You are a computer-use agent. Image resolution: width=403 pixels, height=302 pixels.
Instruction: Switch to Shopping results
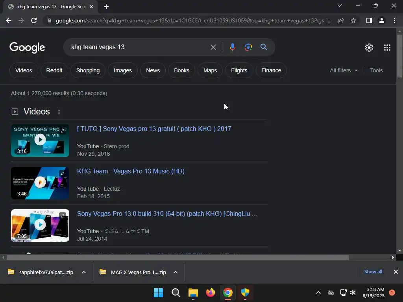88,70
